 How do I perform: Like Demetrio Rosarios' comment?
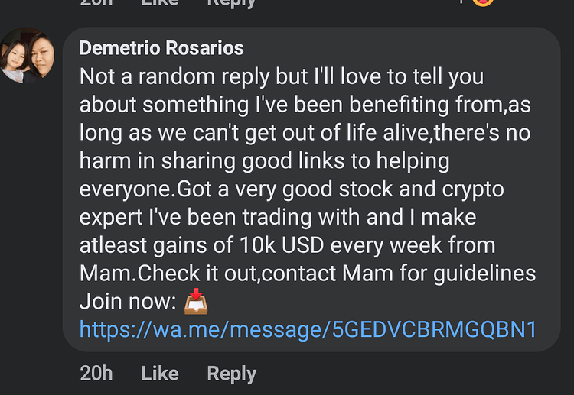pyautogui.click(x=160, y=373)
